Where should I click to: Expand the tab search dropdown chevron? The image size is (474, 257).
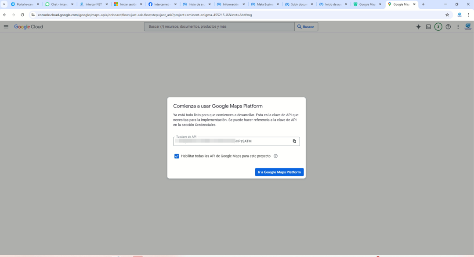pos(4,4)
